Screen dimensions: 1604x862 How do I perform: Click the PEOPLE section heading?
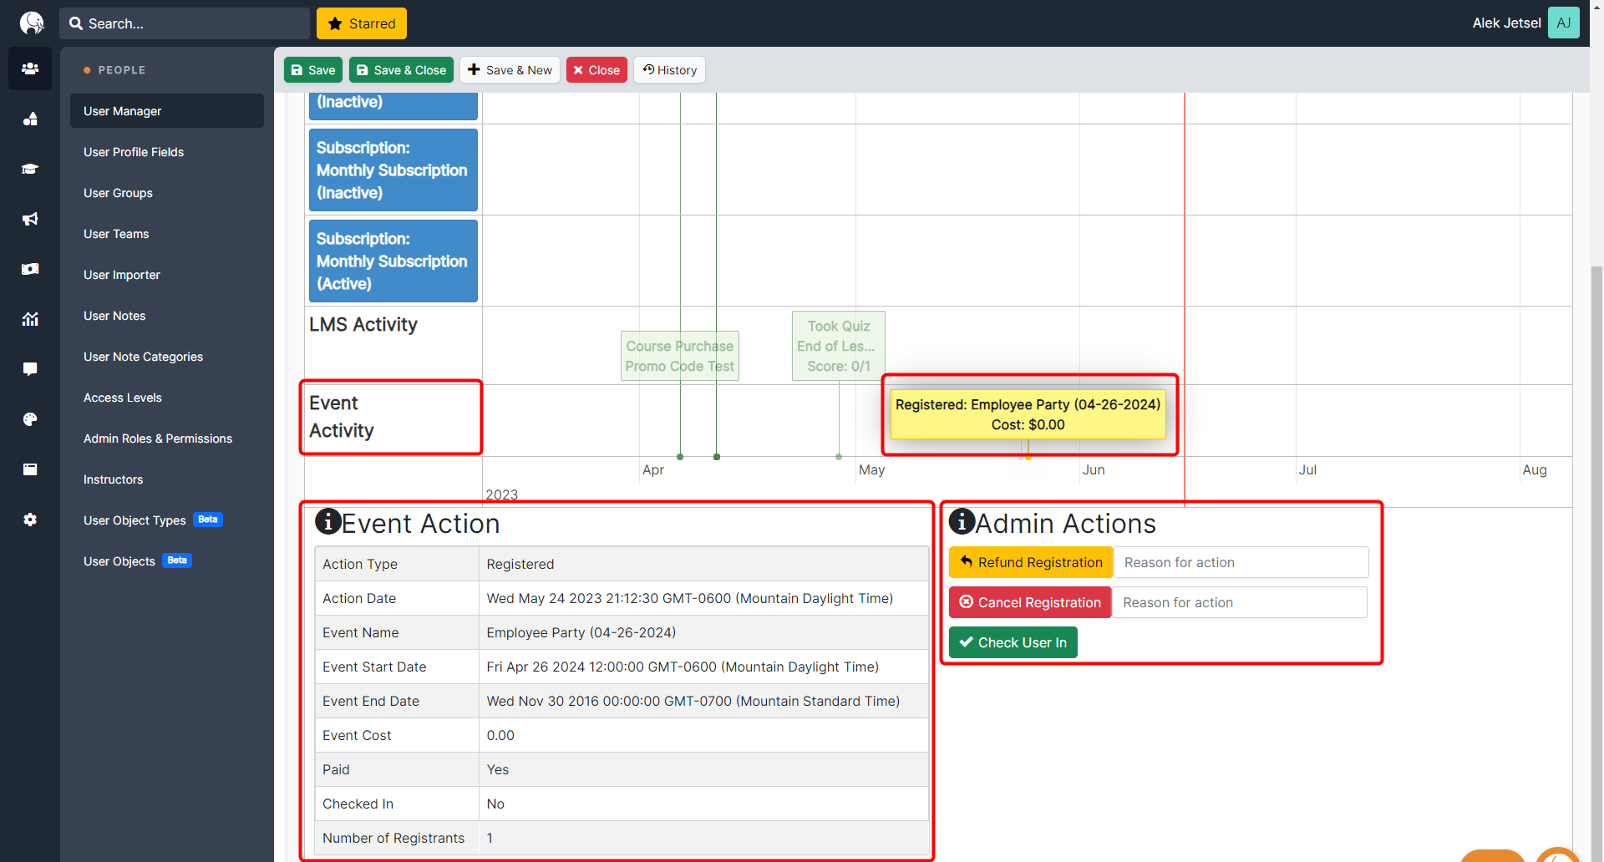coord(122,70)
